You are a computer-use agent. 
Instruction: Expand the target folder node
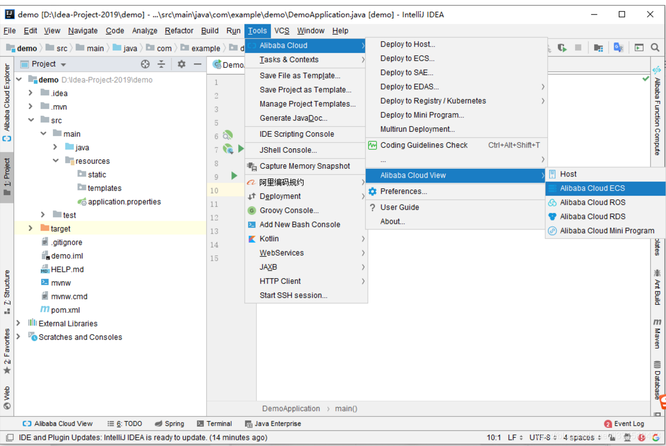[31, 228]
